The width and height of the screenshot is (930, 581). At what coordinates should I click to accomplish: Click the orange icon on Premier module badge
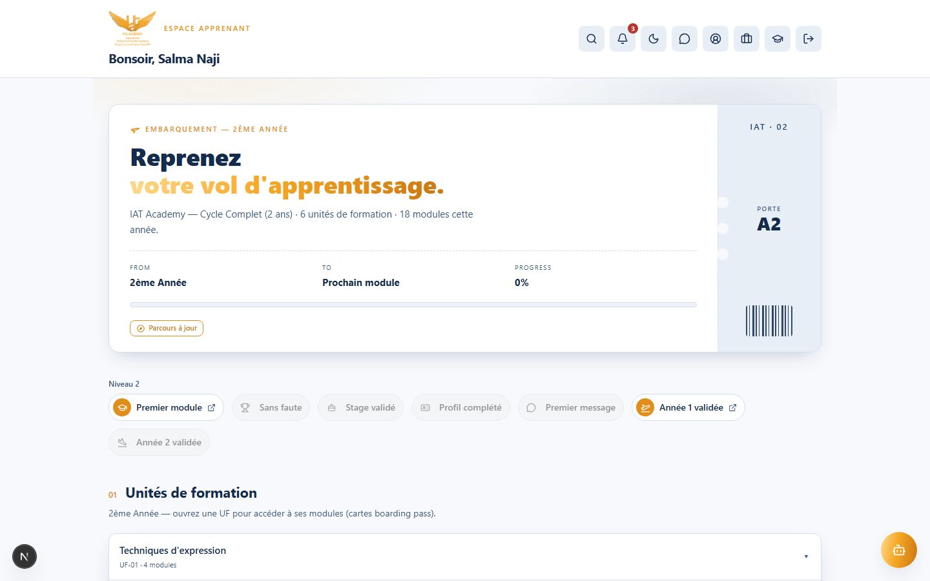pos(122,407)
